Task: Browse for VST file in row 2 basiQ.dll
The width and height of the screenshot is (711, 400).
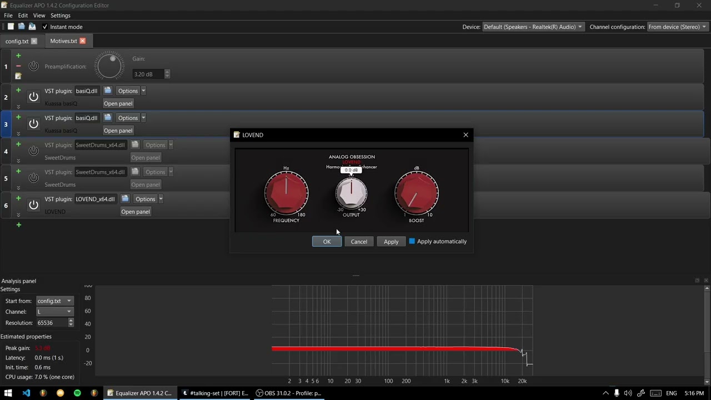Action: coord(108,91)
